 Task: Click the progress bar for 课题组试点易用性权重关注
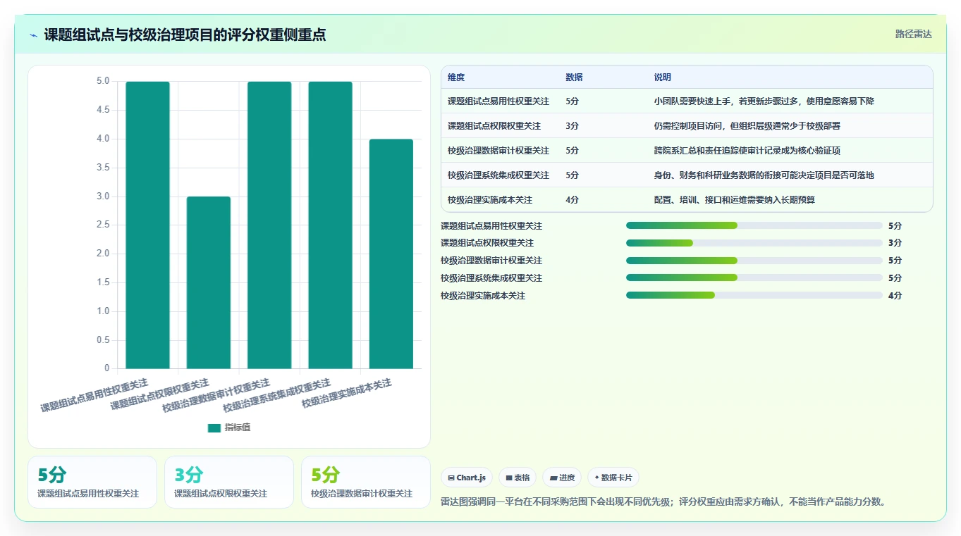[754, 225]
